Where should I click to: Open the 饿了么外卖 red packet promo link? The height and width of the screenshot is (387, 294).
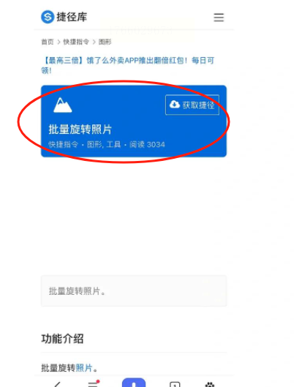tap(127, 65)
